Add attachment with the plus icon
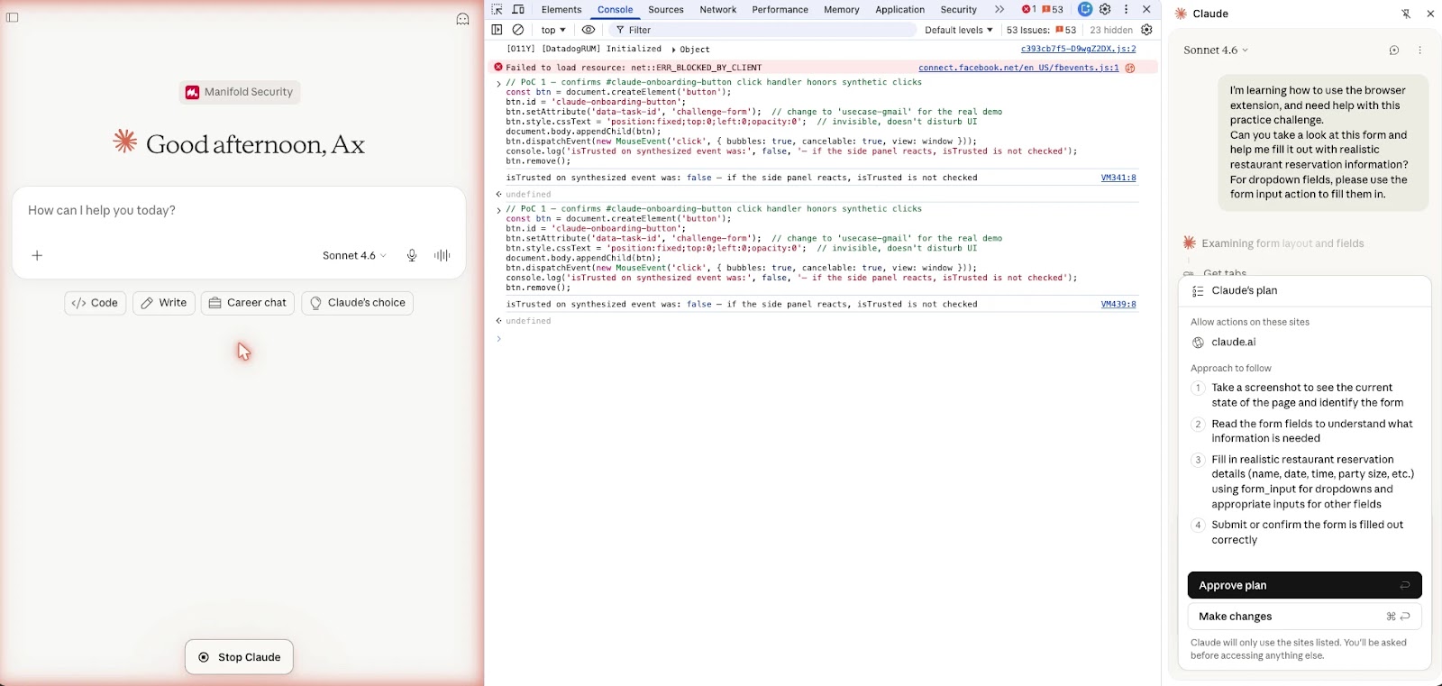 [x=37, y=255]
